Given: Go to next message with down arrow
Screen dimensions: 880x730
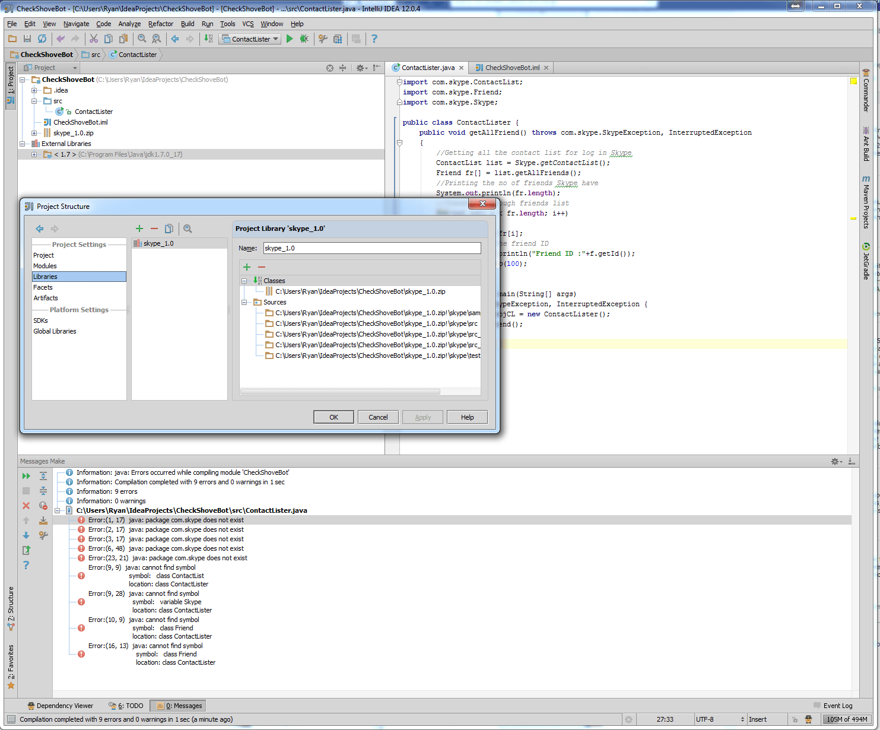Looking at the screenshot, I should [26, 535].
